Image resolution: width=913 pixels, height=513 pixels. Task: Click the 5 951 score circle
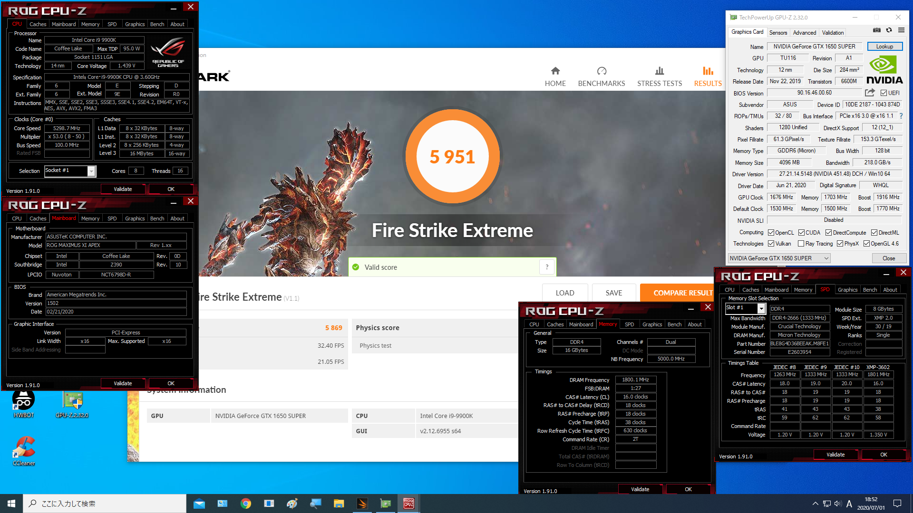pyautogui.click(x=452, y=156)
